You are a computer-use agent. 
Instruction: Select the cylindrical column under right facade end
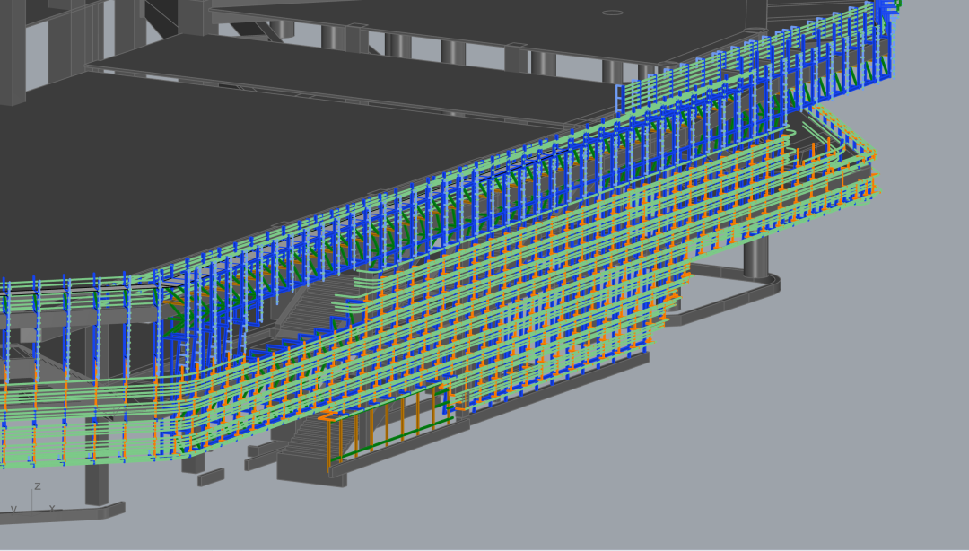pos(755,259)
